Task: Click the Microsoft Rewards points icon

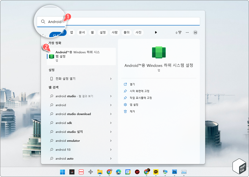Action: click(178, 32)
